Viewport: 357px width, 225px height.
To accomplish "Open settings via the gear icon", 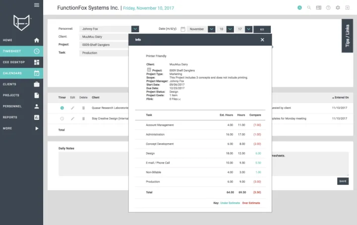I will click(338, 8).
